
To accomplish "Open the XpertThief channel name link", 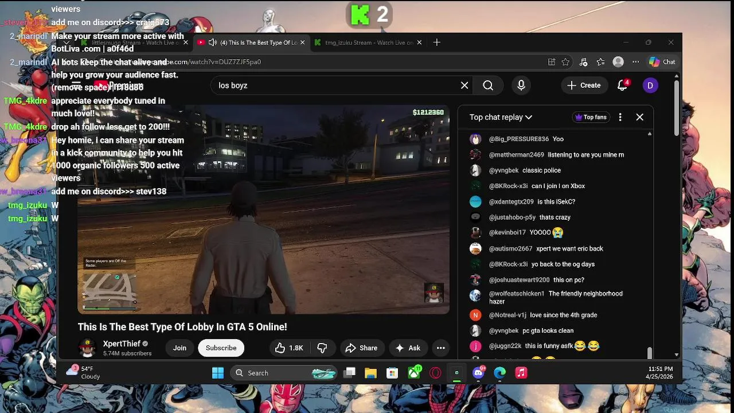I will 122,344.
